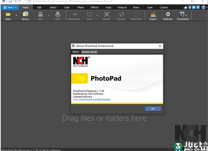Image resolution: width=208 pixels, height=151 pixels.
Task: Click the save icon in title bar
Action: [x=10, y=1]
